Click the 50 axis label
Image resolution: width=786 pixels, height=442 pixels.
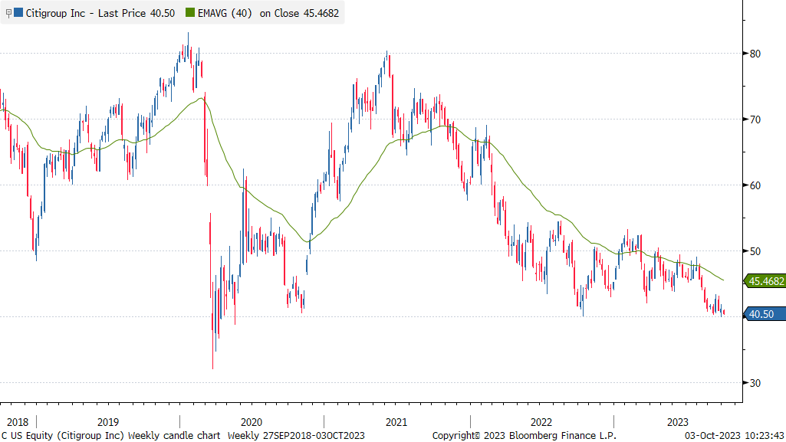click(x=755, y=251)
